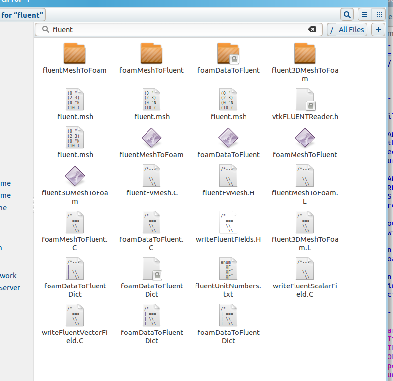The image size is (393, 381).
Task: Switch to list view
Action: [365, 15]
